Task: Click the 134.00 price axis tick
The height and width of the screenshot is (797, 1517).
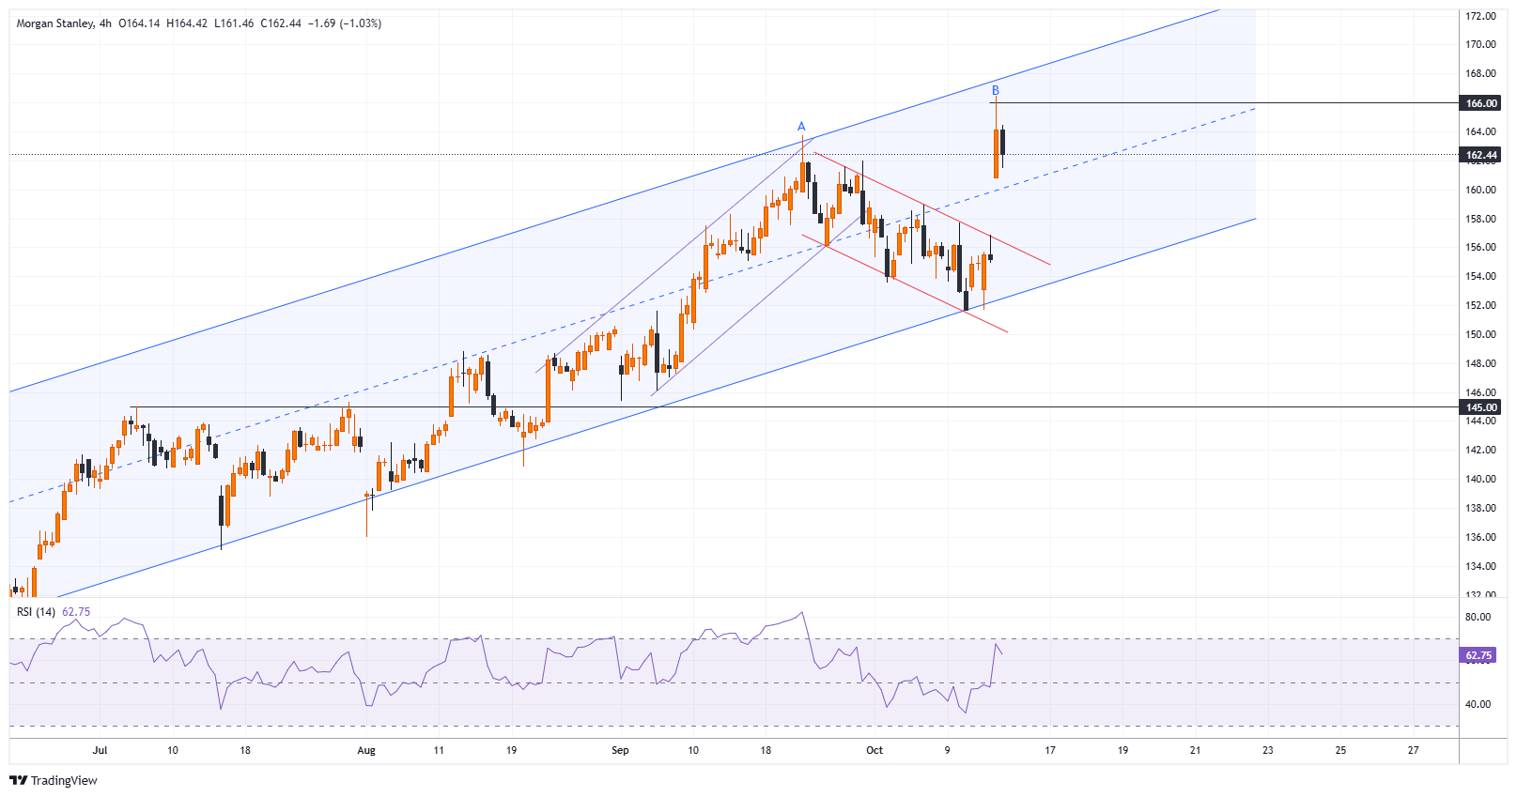Action: click(x=1481, y=566)
